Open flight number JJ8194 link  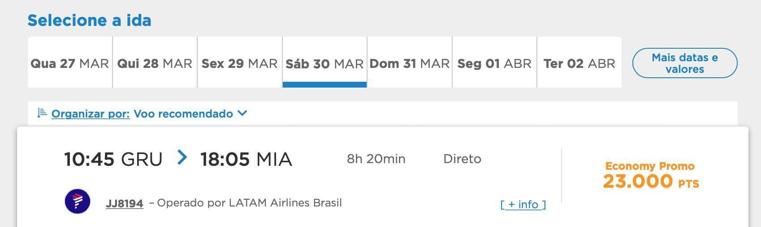125,203
